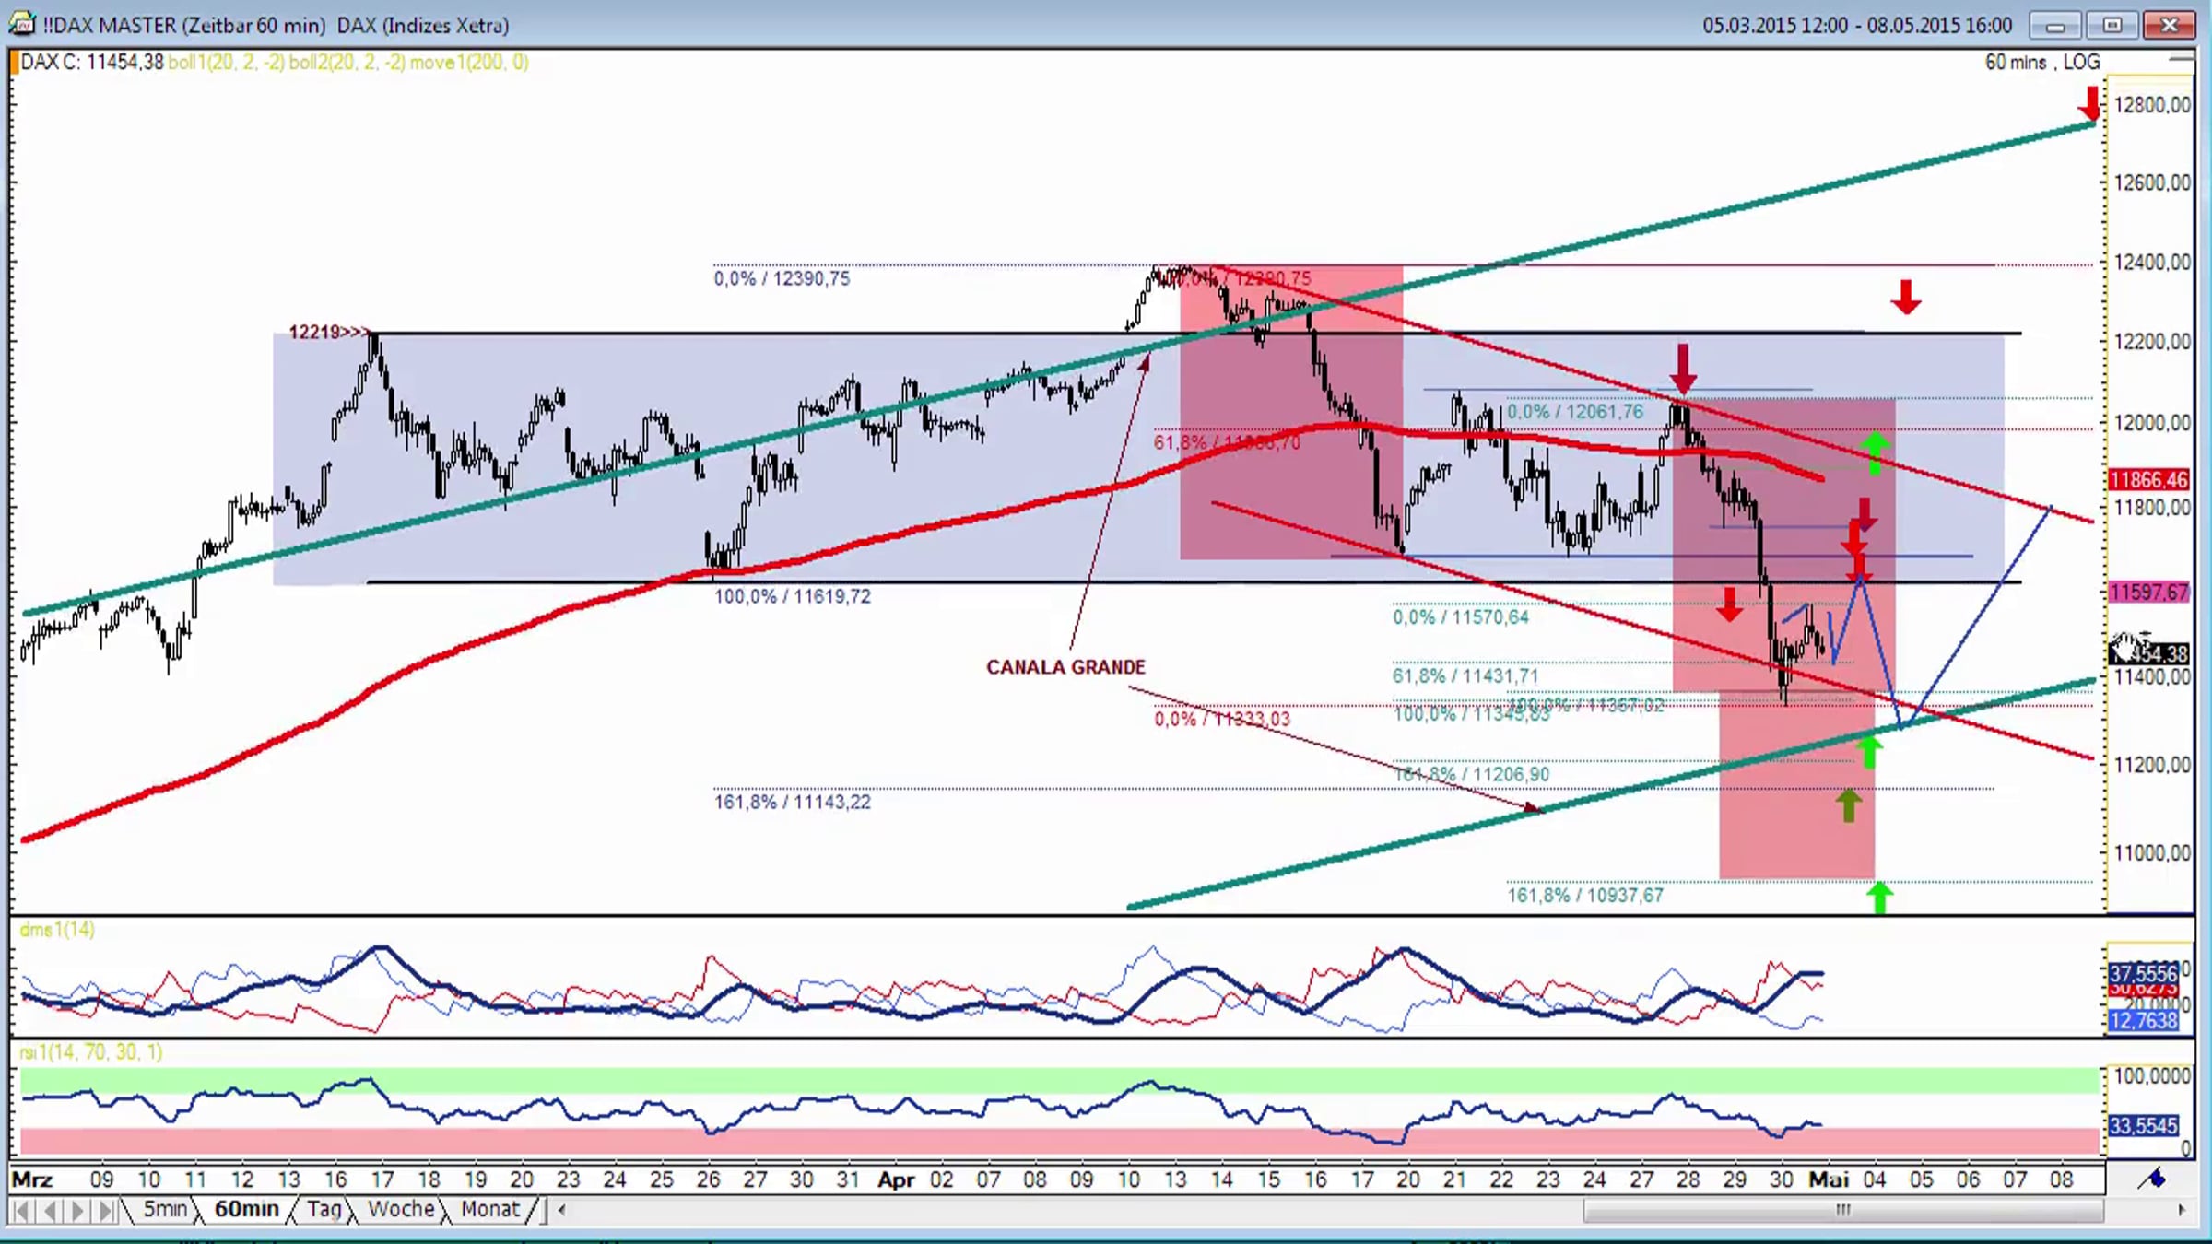Click the pink 11597,67 price tag

(x=2148, y=593)
